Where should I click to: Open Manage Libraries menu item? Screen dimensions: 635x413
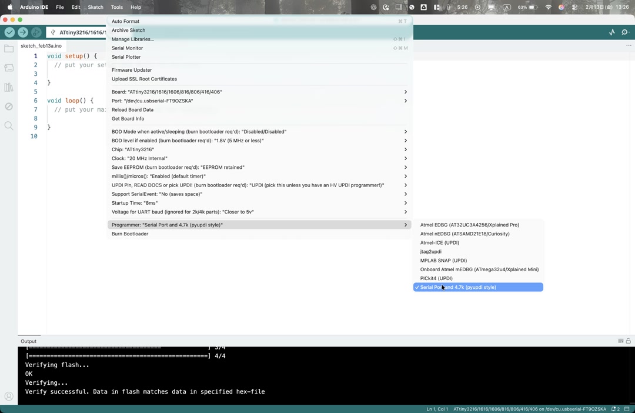point(260,39)
